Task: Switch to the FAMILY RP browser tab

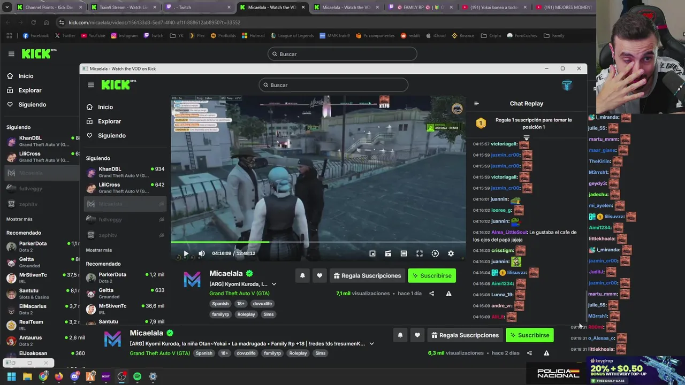Action: pos(421,7)
